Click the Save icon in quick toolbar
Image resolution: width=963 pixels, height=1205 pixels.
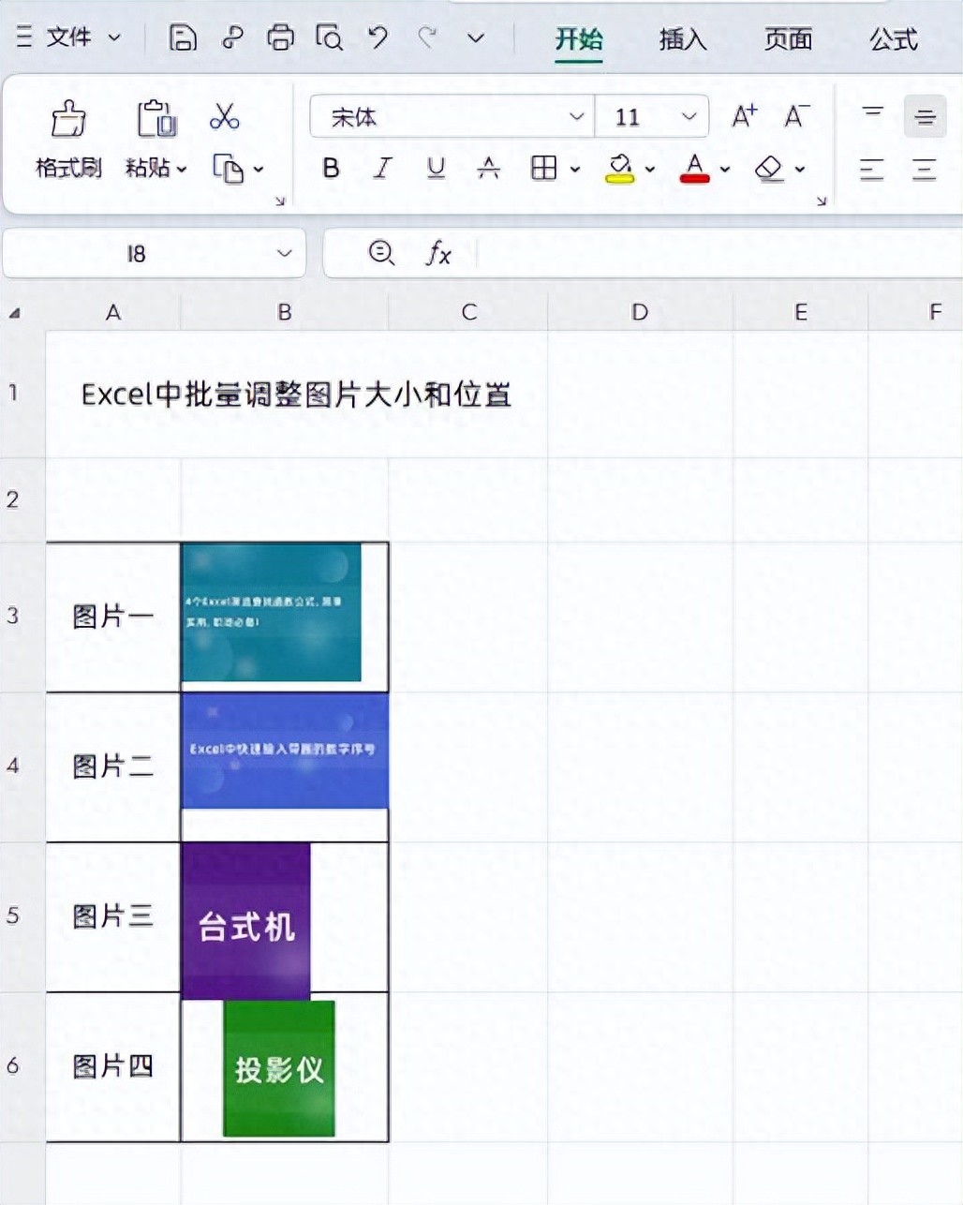pyautogui.click(x=182, y=37)
